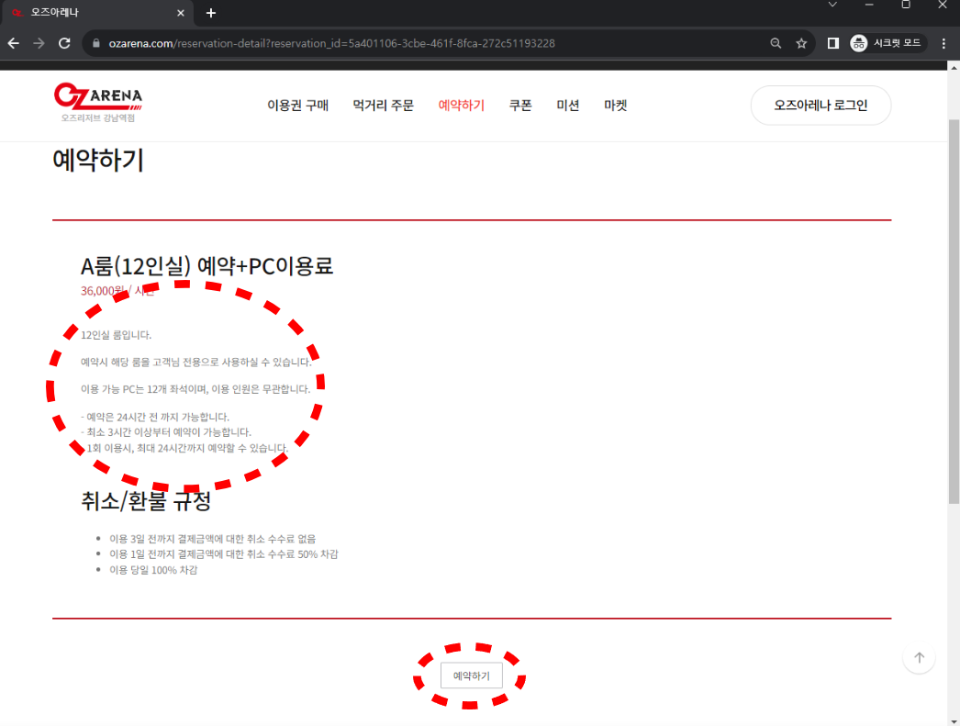Open 마켓 menu item

point(615,106)
